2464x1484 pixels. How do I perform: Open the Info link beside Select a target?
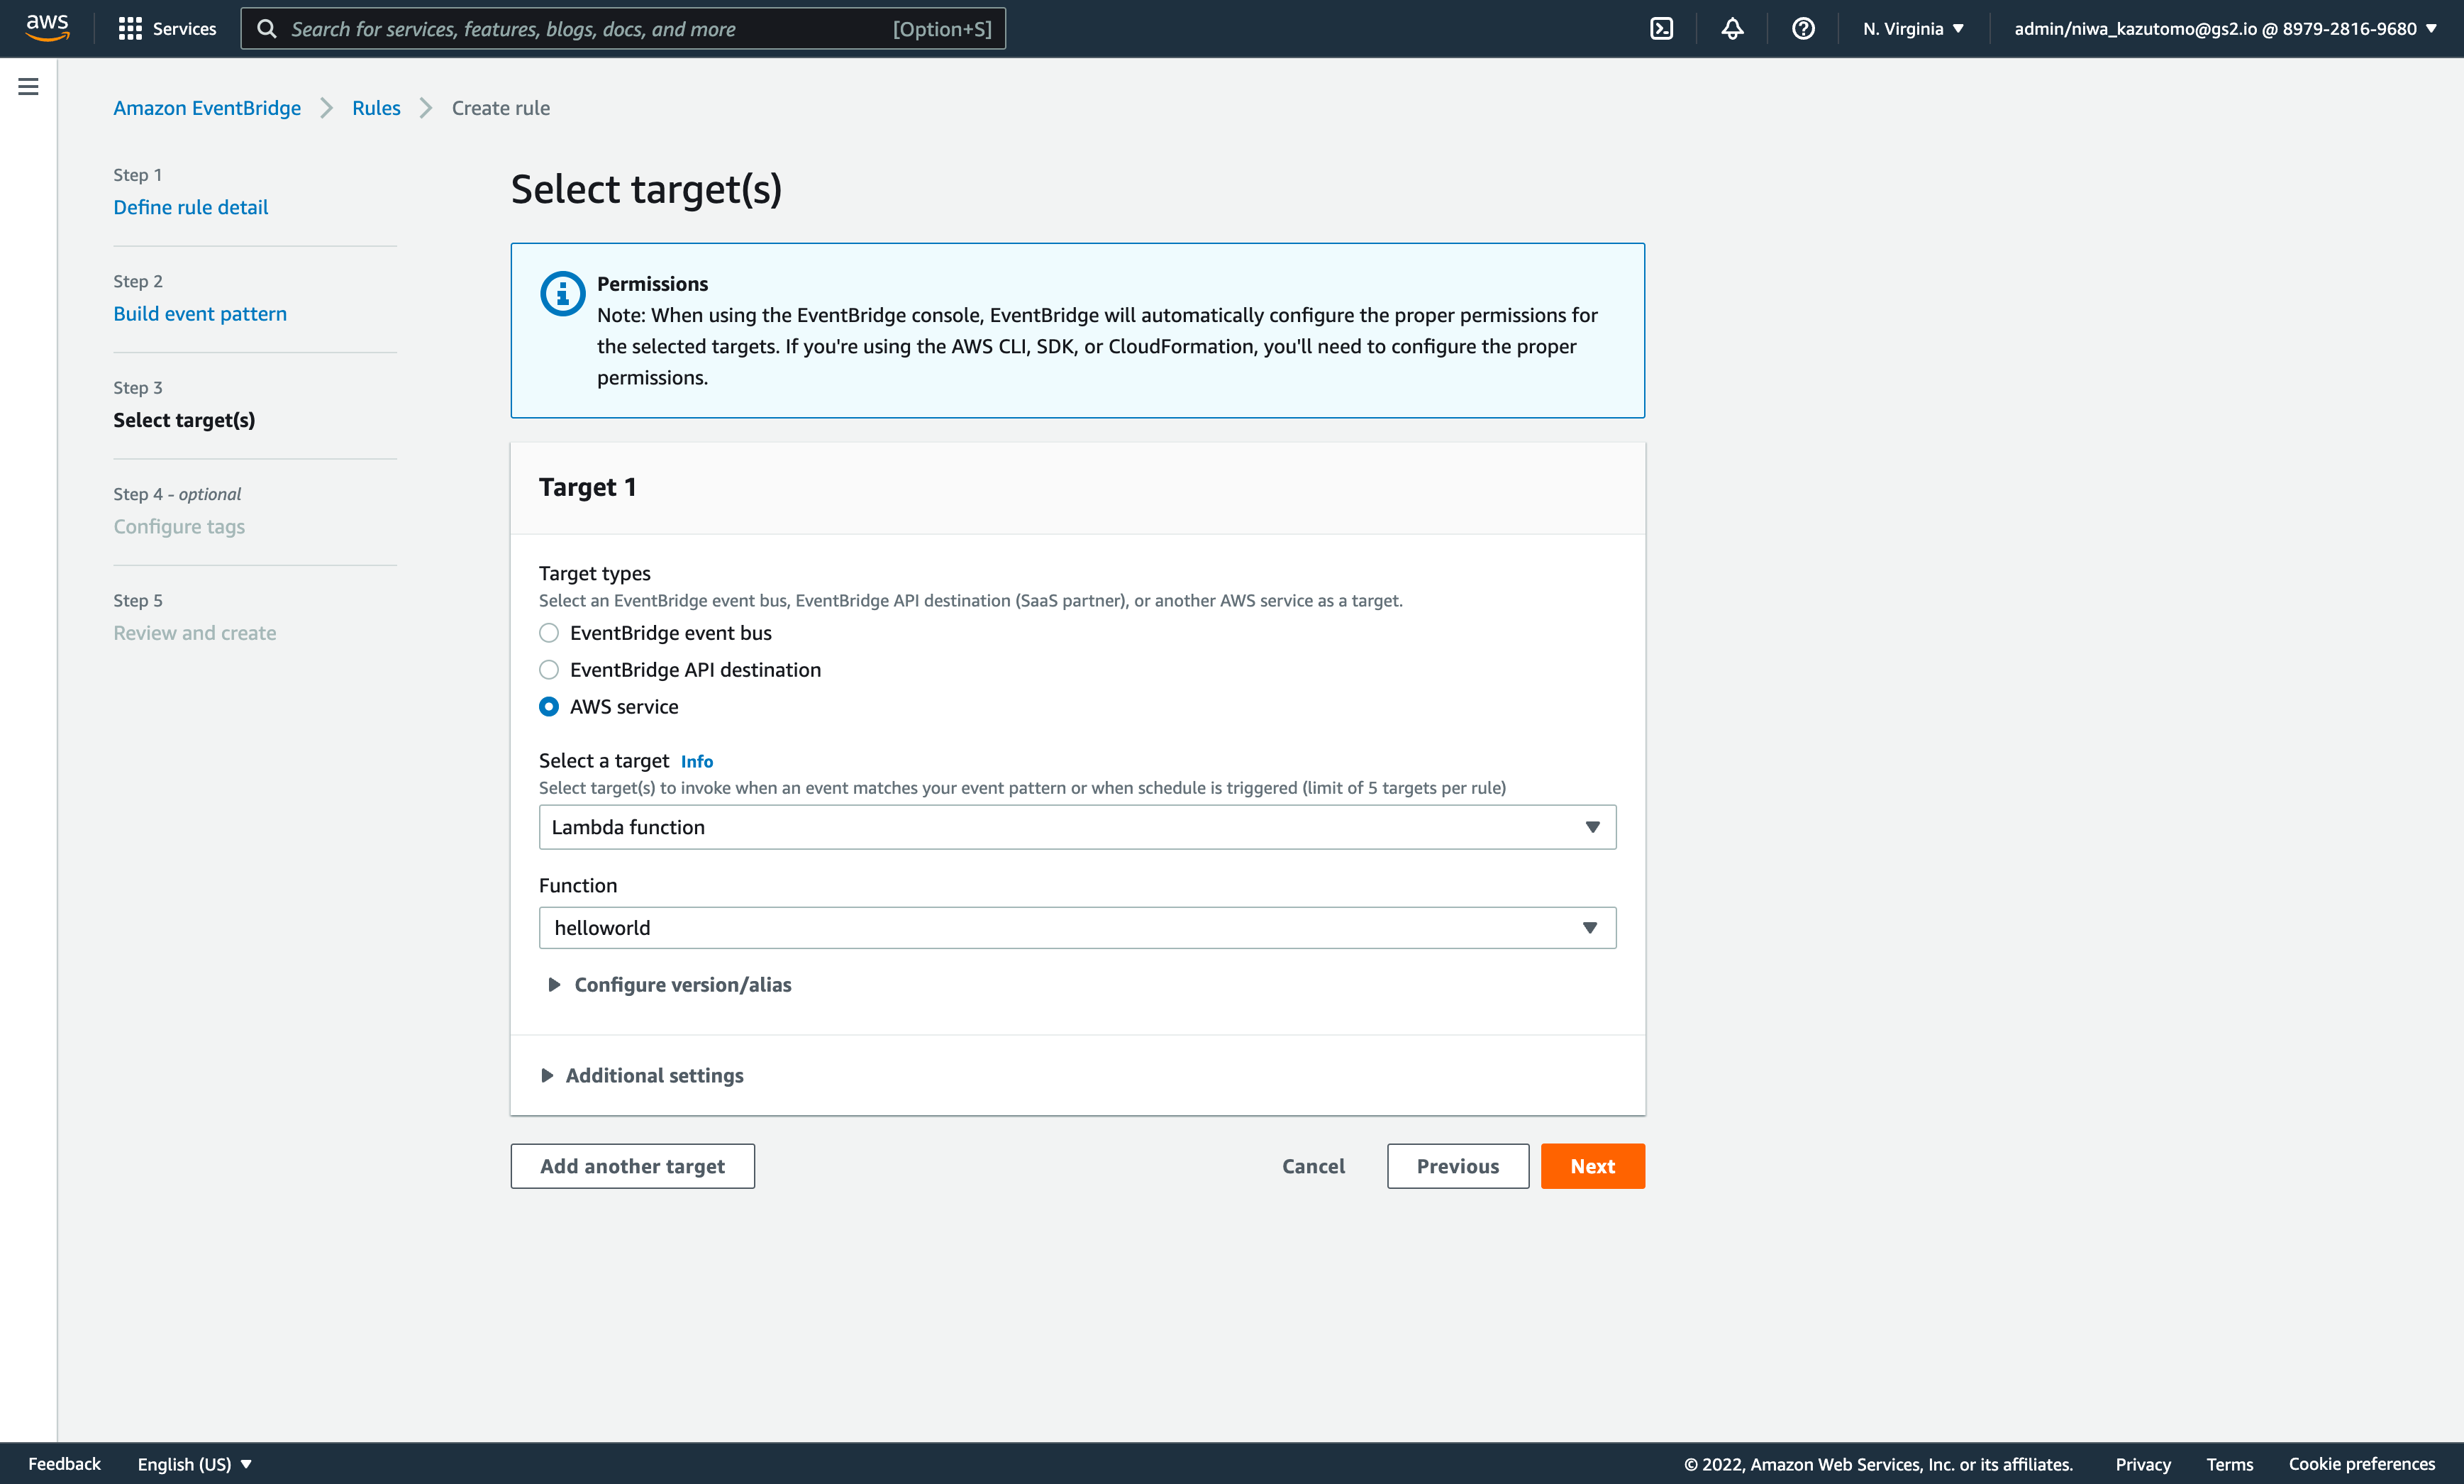pyautogui.click(x=697, y=761)
